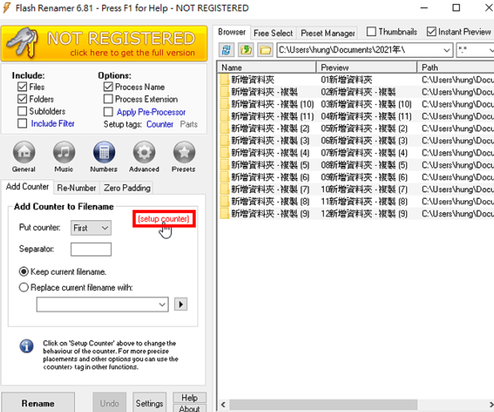The image size is (494, 412).
Task: Sort by the Name column header
Action: [x=267, y=67]
